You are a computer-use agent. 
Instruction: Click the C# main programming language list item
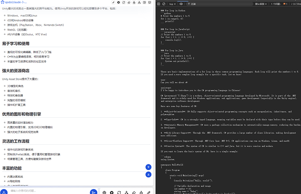click(28, 57)
